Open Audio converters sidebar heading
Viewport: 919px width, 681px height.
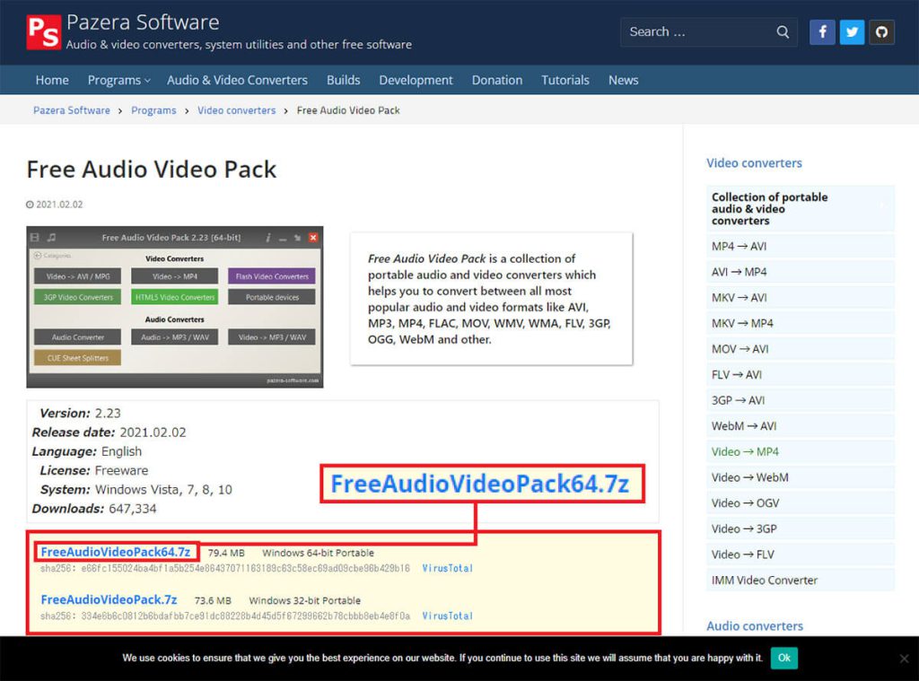(x=754, y=626)
